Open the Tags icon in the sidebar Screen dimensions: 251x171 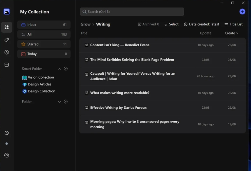pyautogui.click(x=7, y=40)
